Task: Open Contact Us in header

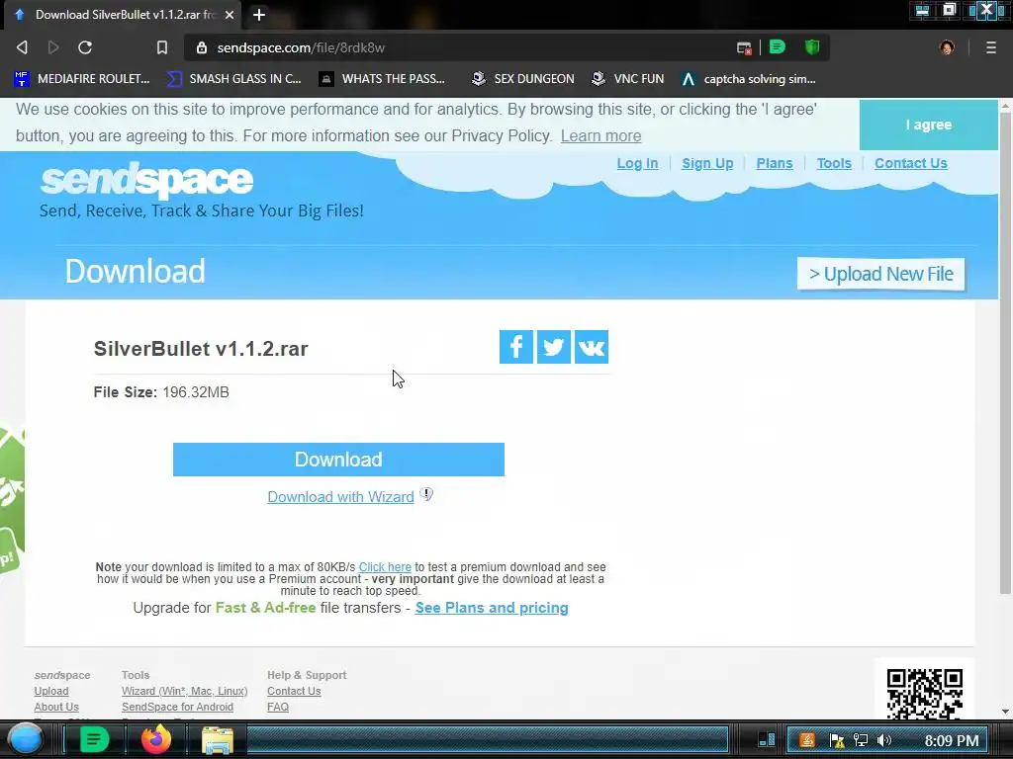Action: [x=911, y=163]
